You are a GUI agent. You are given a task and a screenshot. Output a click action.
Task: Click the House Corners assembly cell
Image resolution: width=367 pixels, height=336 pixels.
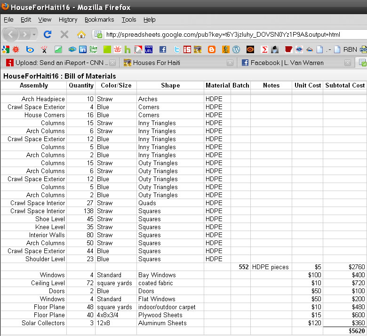[33, 115]
